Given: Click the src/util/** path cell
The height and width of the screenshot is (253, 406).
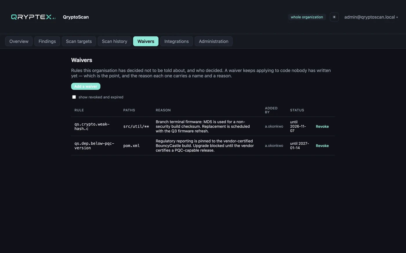Looking at the screenshot, I should pyautogui.click(x=136, y=126).
